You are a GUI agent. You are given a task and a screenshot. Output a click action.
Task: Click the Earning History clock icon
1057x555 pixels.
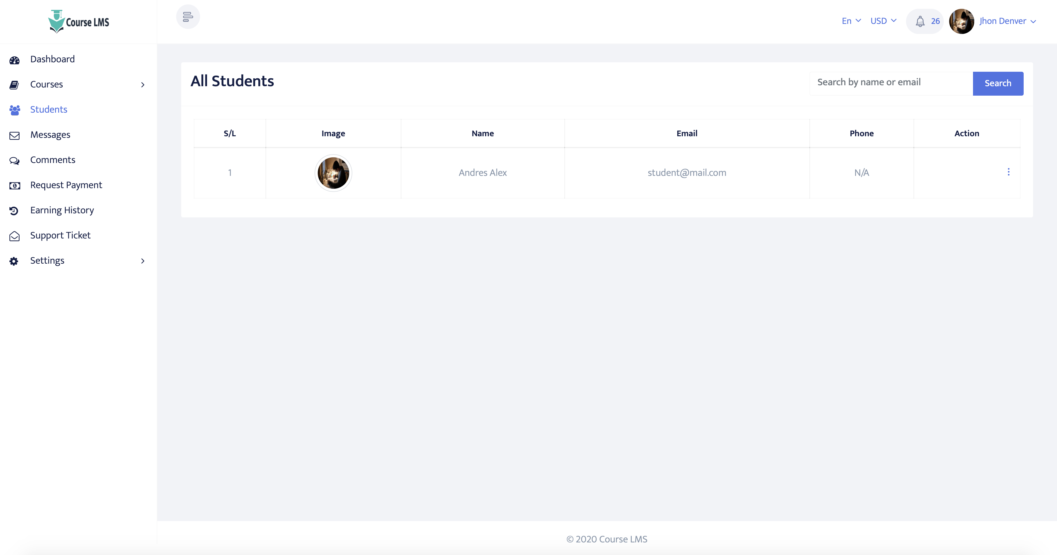coord(14,210)
